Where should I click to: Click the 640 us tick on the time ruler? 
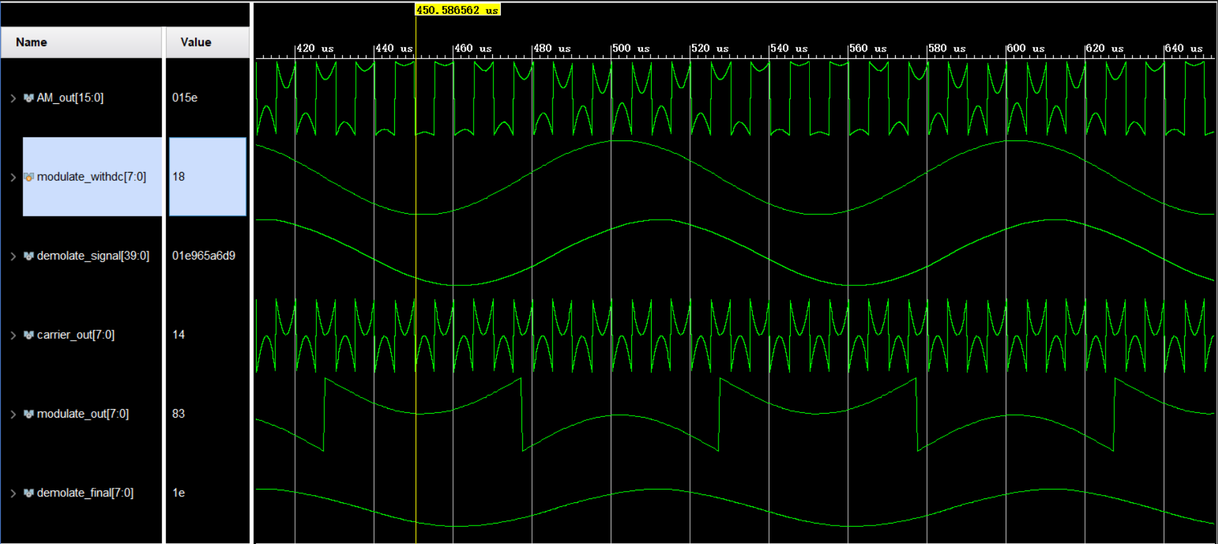(x=1184, y=48)
